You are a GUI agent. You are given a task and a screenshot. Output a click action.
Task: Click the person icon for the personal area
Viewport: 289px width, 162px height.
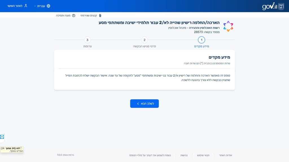point(26,6)
